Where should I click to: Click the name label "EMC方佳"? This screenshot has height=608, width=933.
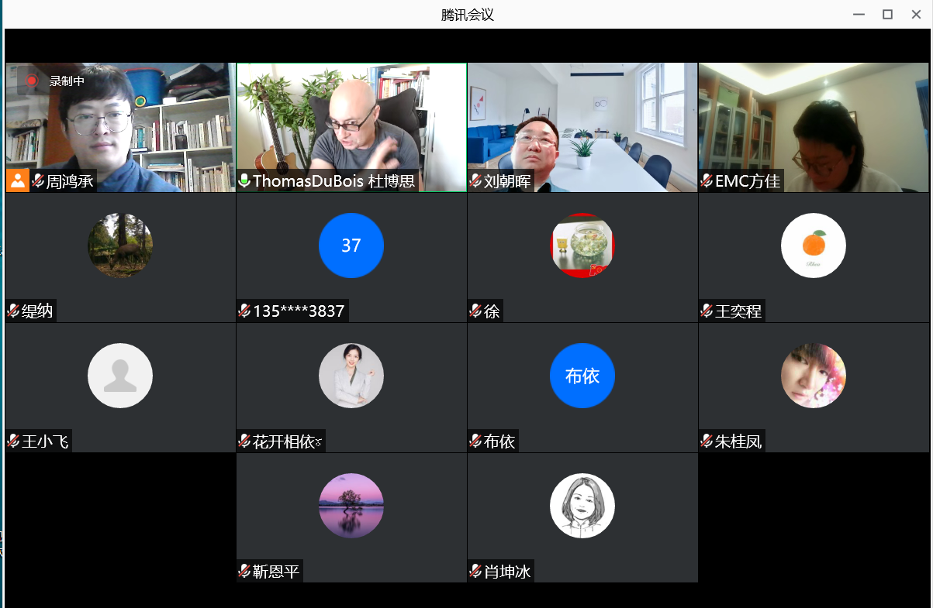tap(748, 182)
